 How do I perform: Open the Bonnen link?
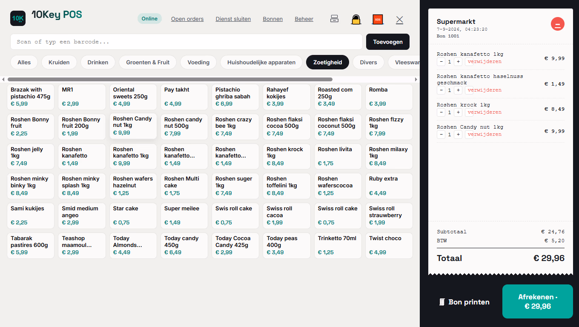click(273, 19)
